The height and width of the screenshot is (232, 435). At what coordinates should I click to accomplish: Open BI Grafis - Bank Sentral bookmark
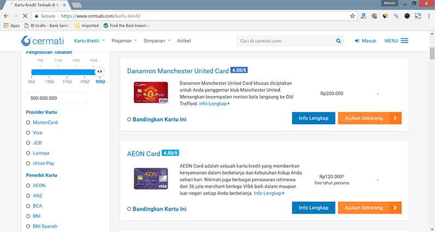click(x=47, y=26)
